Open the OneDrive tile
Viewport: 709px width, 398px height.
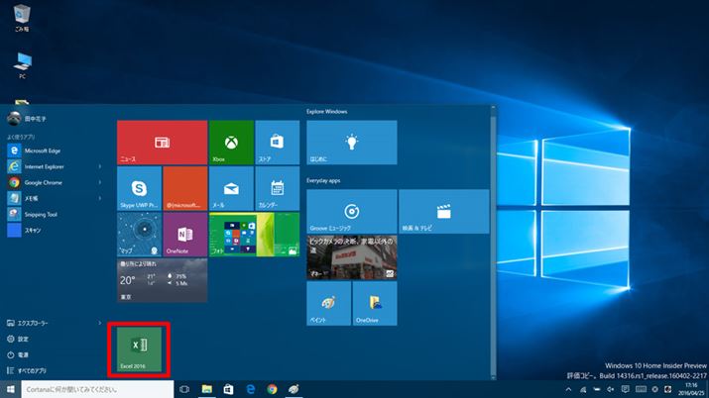pyautogui.click(x=375, y=303)
